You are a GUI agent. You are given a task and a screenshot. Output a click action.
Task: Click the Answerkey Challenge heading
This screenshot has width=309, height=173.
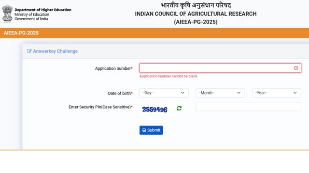coord(56,51)
